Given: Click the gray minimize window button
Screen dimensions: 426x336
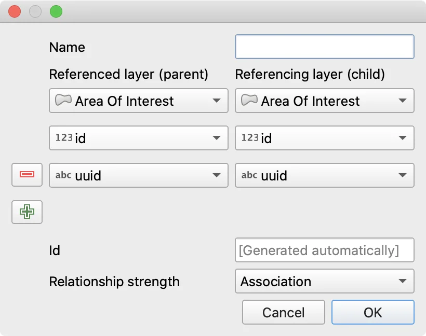Looking at the screenshot, I should (x=35, y=11).
